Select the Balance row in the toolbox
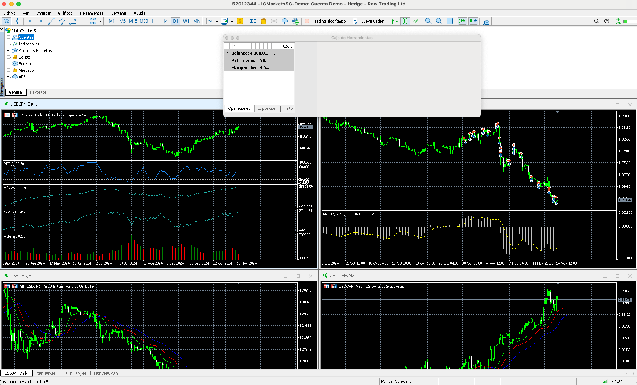637x385 pixels. [x=259, y=53]
